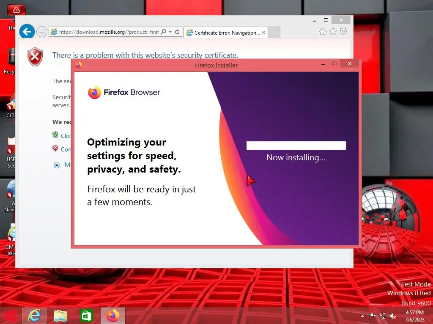Open the Favorites star in Internet Explorer
Screen dimensions: 433x324
333,31
